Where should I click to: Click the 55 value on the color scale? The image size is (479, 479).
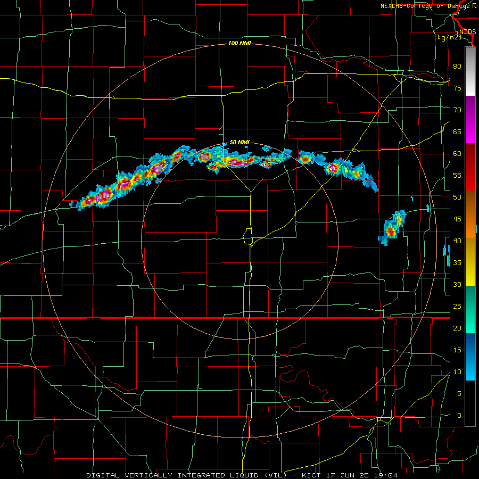[x=457, y=175]
